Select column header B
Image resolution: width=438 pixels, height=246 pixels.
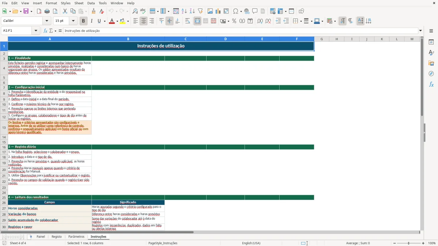click(128, 39)
